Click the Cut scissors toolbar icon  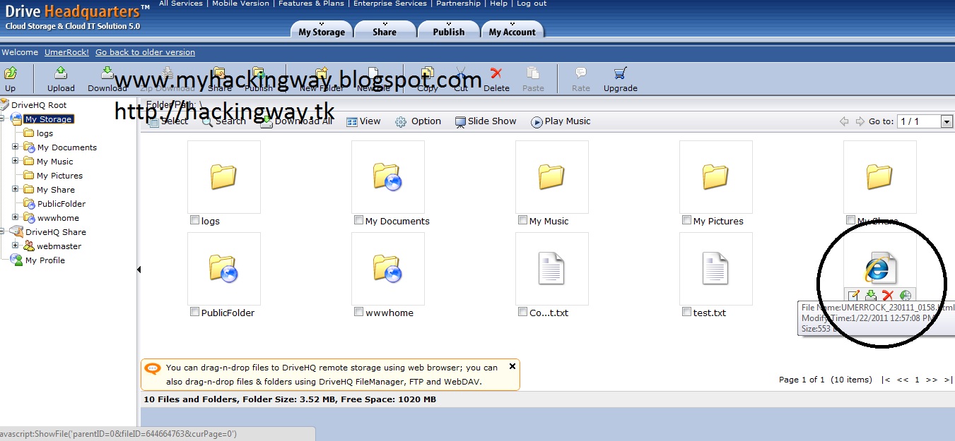tap(461, 73)
